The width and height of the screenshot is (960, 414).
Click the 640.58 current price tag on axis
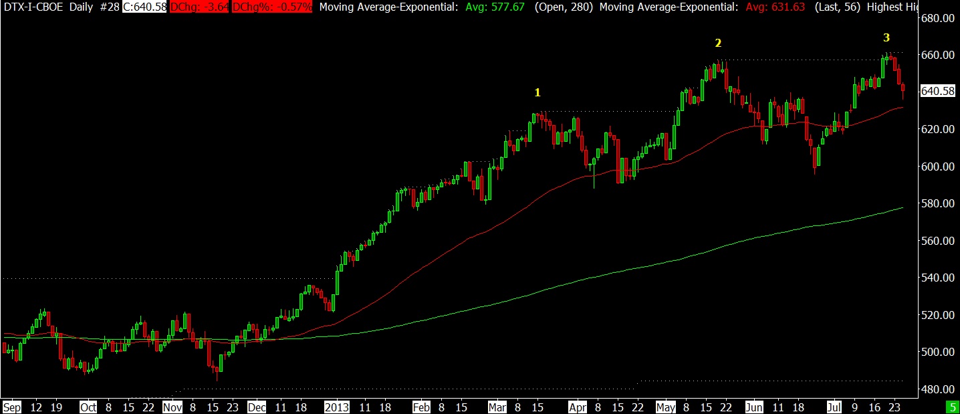[x=937, y=91]
